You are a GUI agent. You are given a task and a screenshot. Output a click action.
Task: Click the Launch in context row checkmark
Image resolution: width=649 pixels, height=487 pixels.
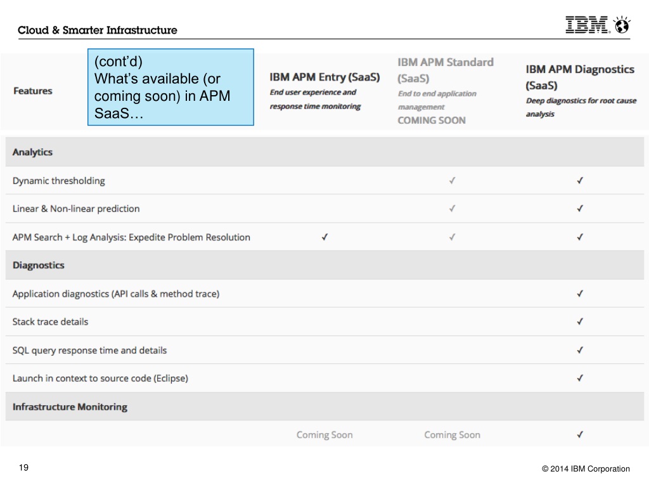pyautogui.click(x=580, y=378)
